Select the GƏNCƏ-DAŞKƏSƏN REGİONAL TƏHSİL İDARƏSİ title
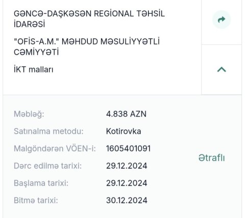This screenshot has width=250, height=218. pyautogui.click(x=89, y=19)
